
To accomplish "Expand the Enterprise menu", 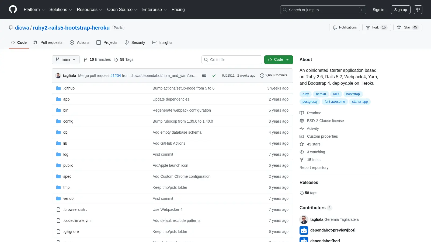I will [154, 10].
